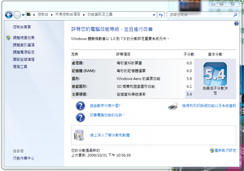
Task: Open the address bar history dropdown
Action: [x=154, y=15]
